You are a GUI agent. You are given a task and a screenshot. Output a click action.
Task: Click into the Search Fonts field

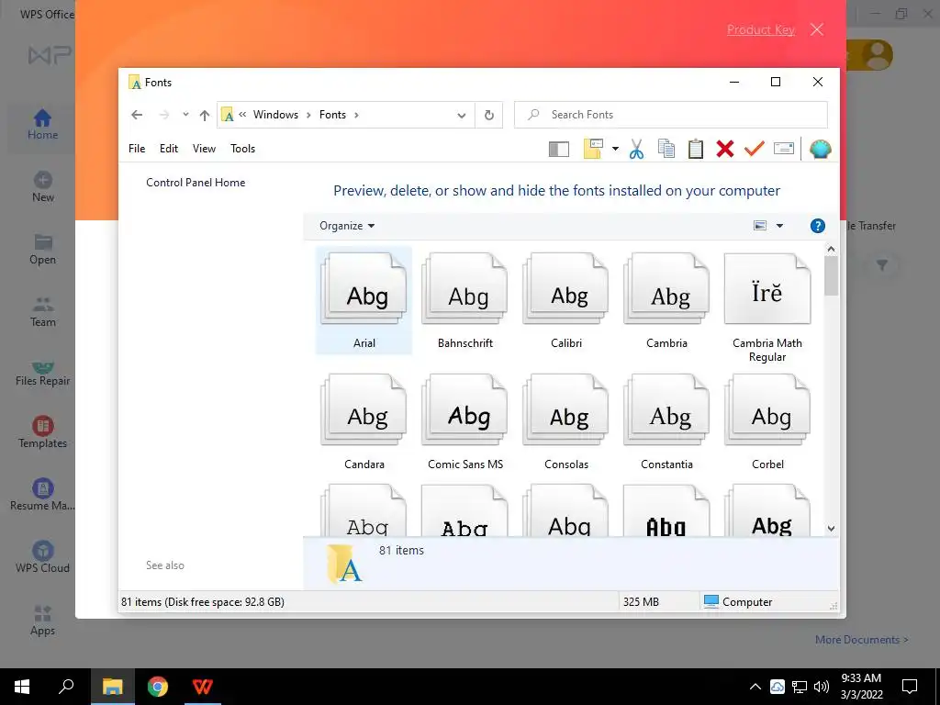(x=671, y=115)
